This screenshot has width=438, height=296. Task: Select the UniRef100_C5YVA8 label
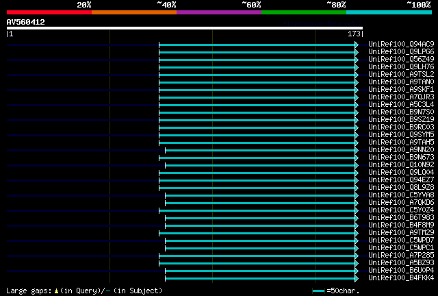click(401, 195)
